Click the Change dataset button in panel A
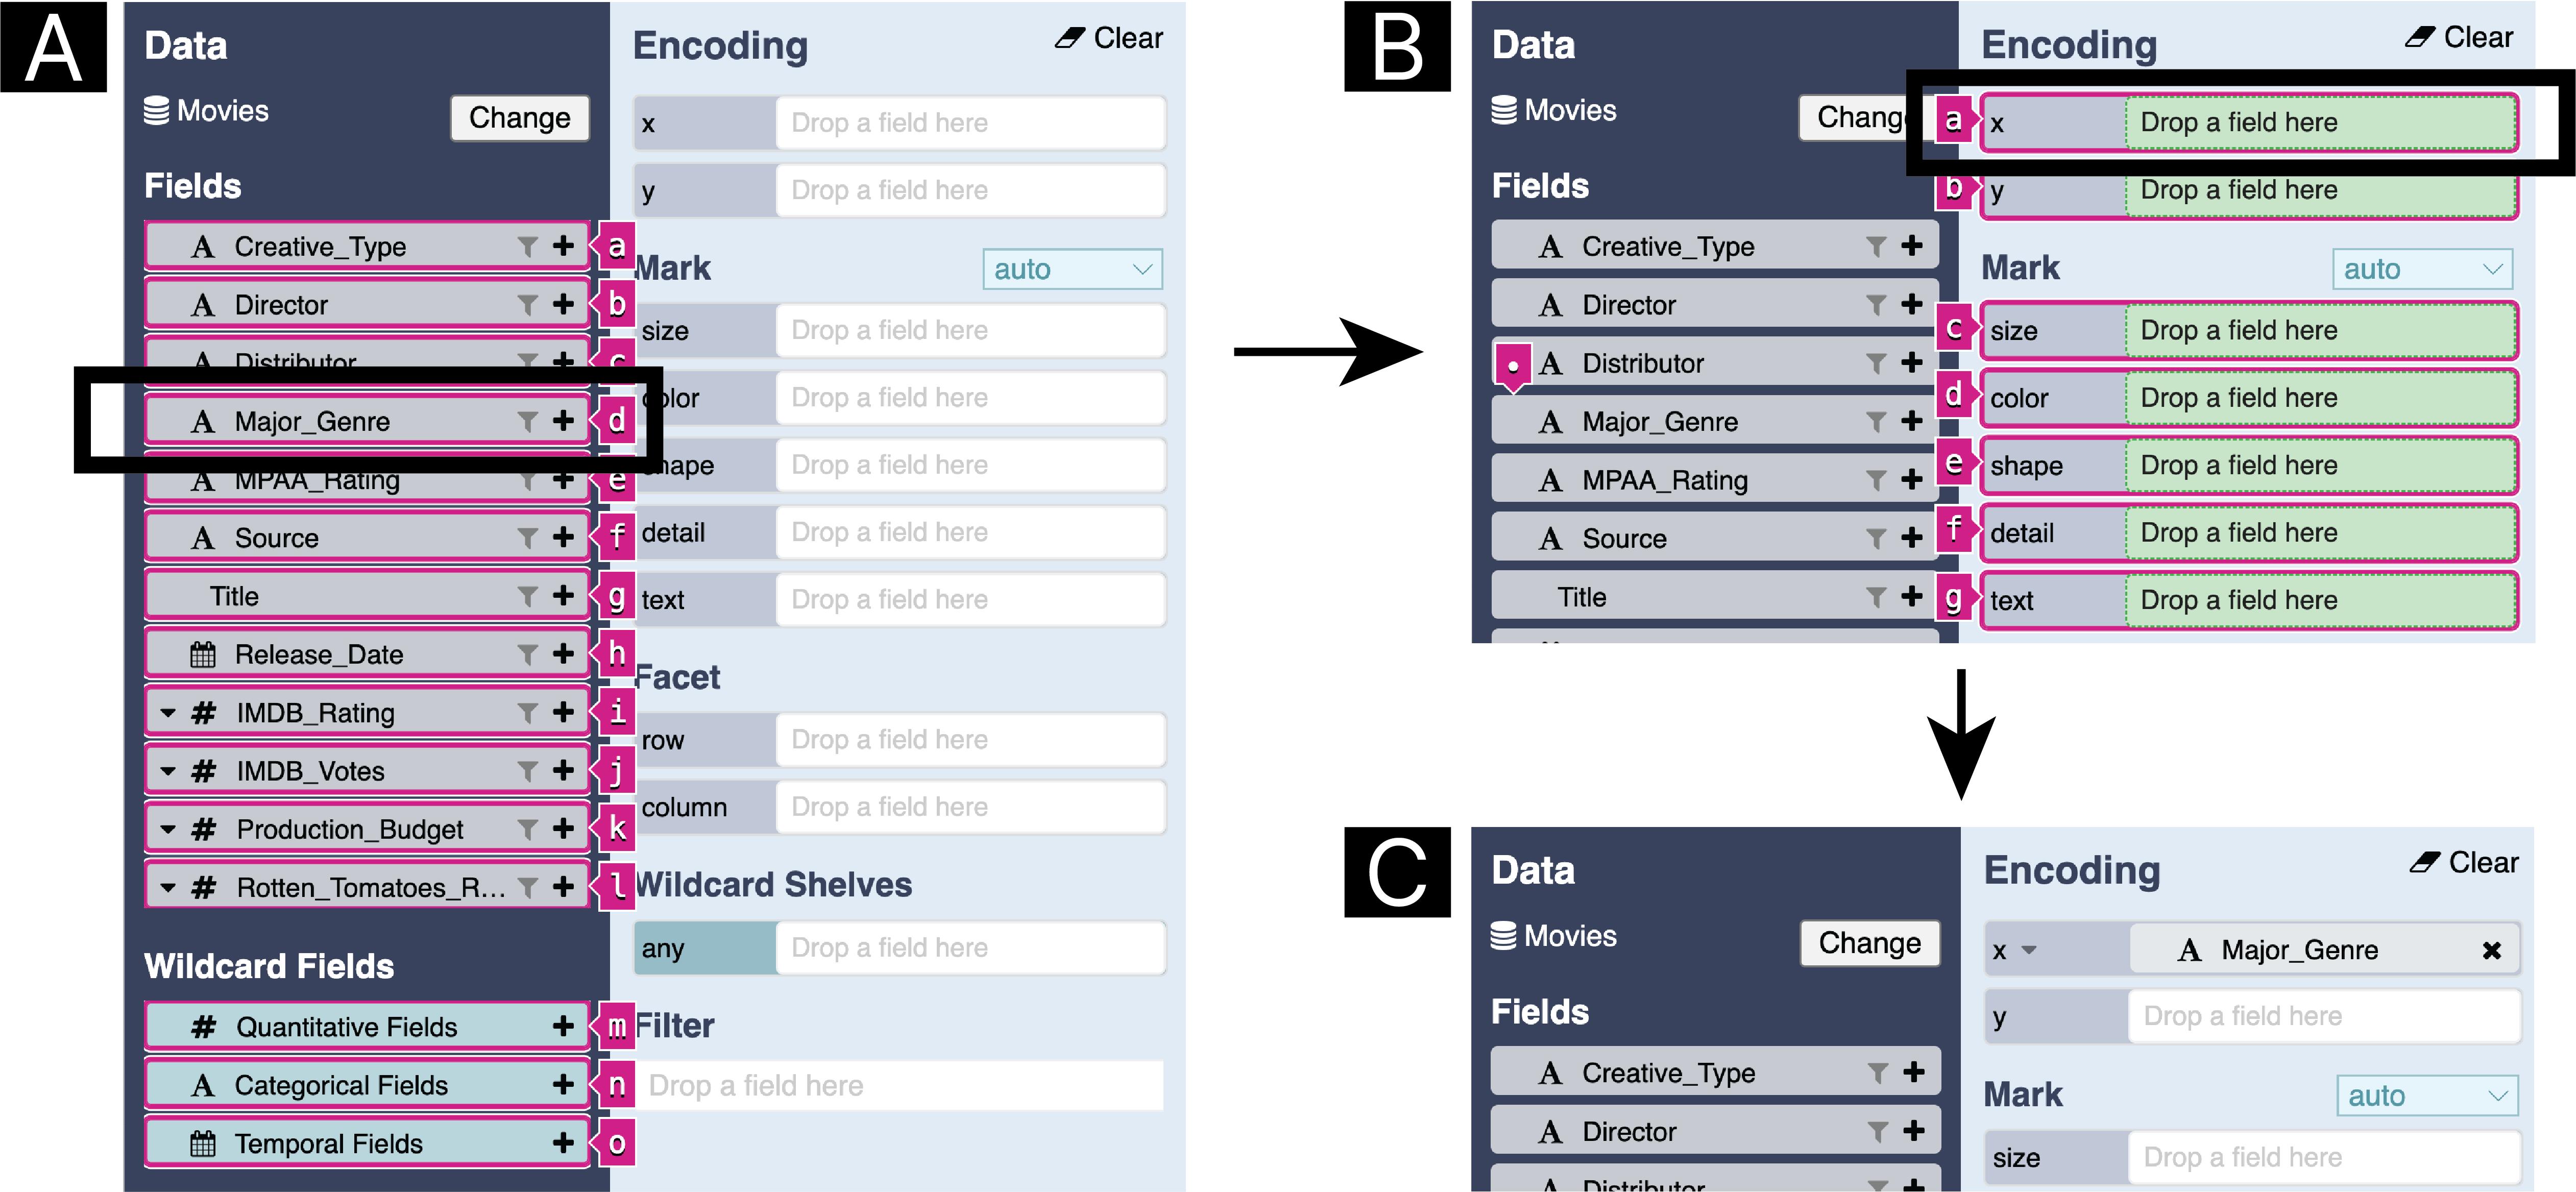This screenshot has width=2576, height=1192. pyautogui.click(x=519, y=118)
